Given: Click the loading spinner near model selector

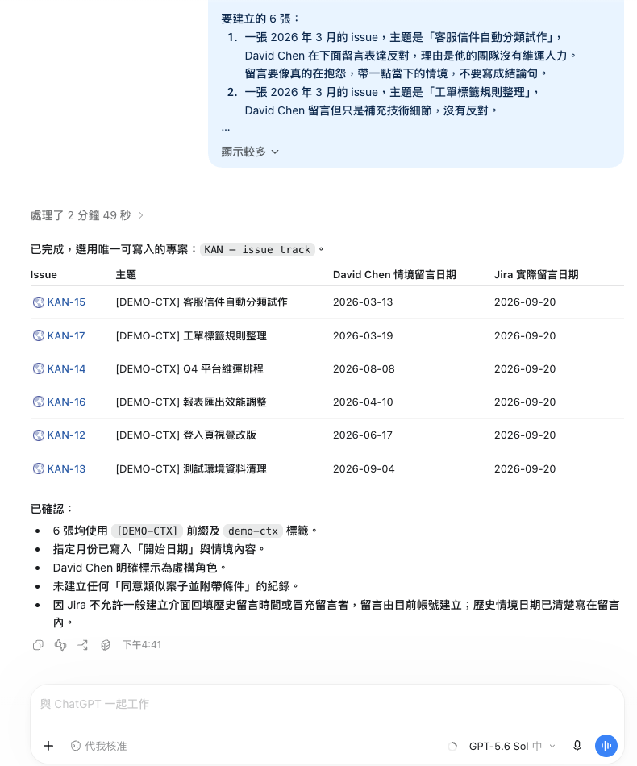Looking at the screenshot, I should 453,746.
